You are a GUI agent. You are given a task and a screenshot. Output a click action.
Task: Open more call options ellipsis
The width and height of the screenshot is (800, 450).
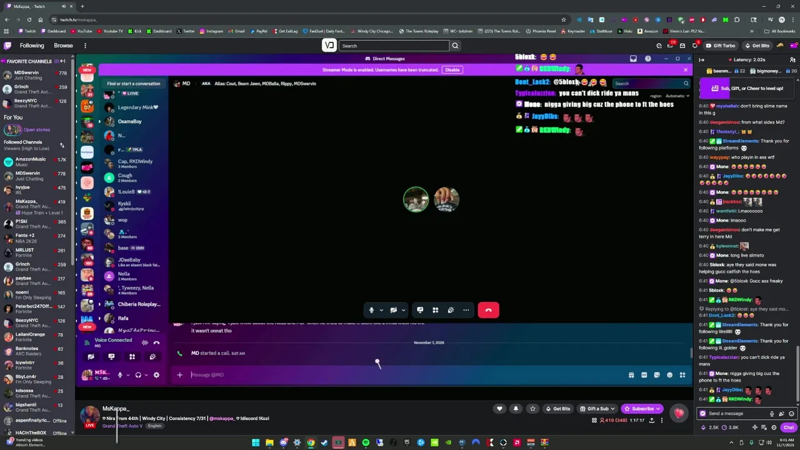[466, 310]
